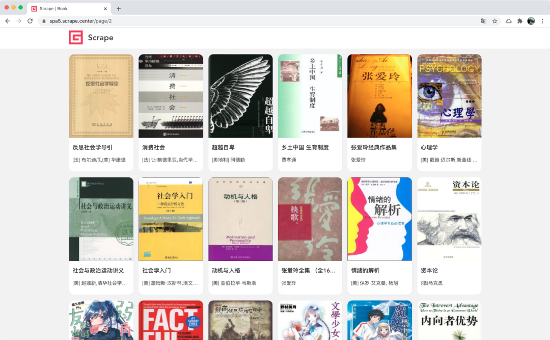This screenshot has height=340, width=550.
Task: Open the cloud extension icon in toolbar
Action: (509, 21)
